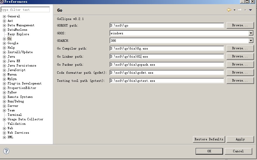Expand the XML node

pyautogui.click(x=4, y=137)
